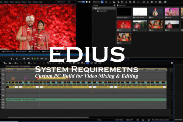Click the gear icon beside the PLR/REC indicator
Image resolution: width=183 pixels, height=122 pixels.
pyautogui.click(x=90, y=2)
